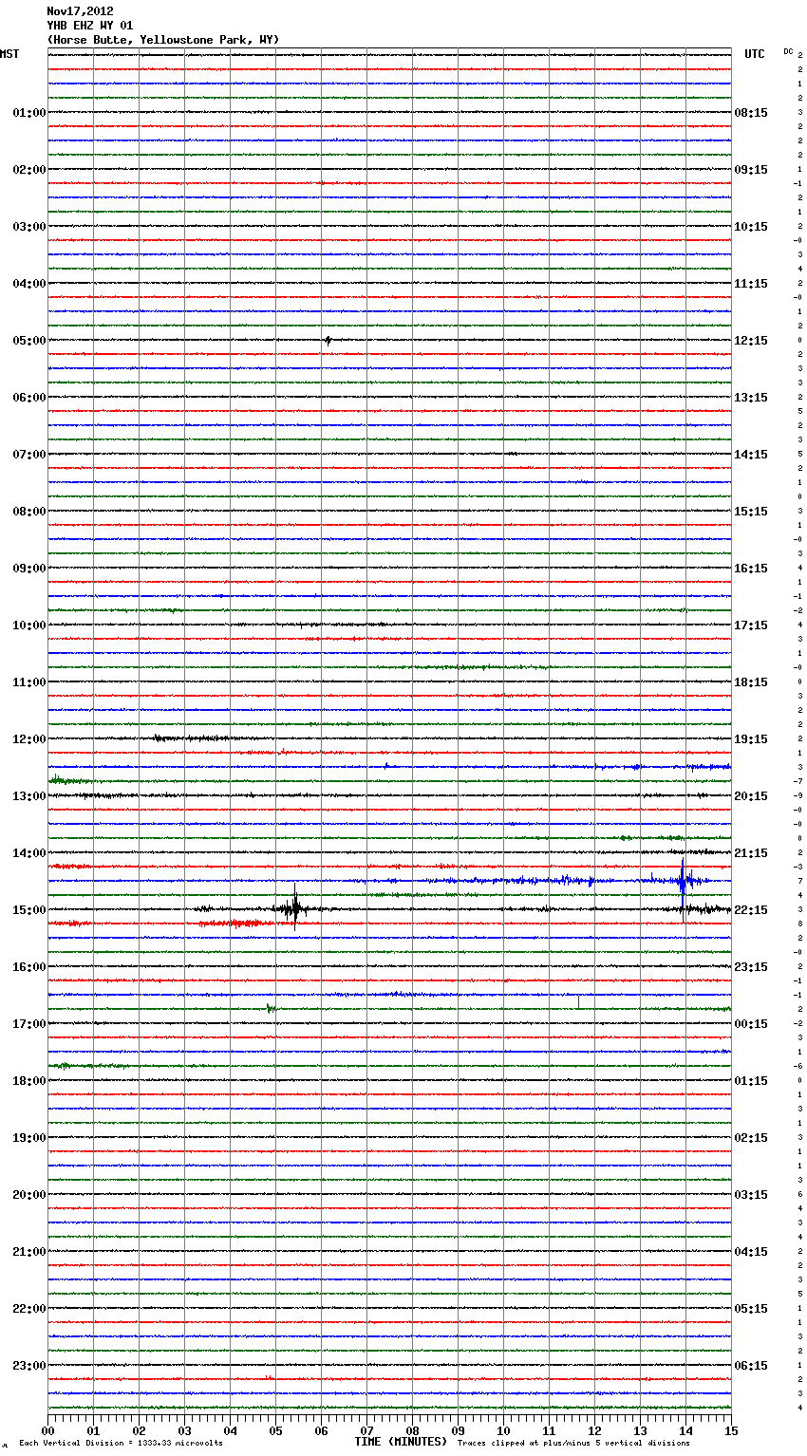Click minute tick label 05 on bottom axis
The width and height of the screenshot is (807, 1456).
(275, 1430)
